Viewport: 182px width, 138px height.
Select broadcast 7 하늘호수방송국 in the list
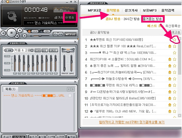tap(130, 79)
